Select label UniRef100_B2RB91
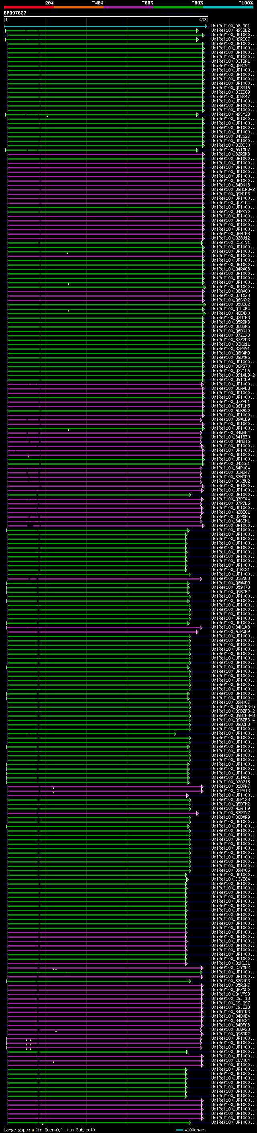This screenshot has height=1133, width=257. click(230, 349)
